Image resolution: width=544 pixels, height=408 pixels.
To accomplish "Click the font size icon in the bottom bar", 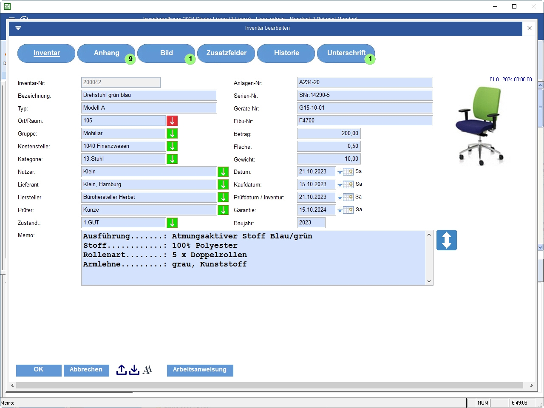I will pyautogui.click(x=147, y=370).
